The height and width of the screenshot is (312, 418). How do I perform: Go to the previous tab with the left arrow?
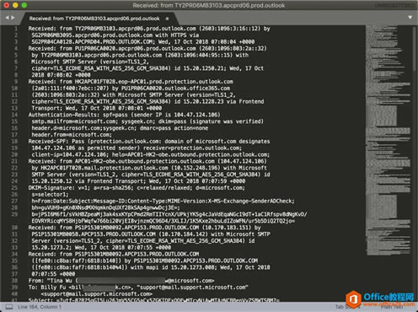tap(7, 18)
